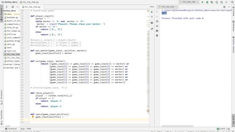
Task: Open file_IO.py from the project tree
Action: tap(11, 27)
